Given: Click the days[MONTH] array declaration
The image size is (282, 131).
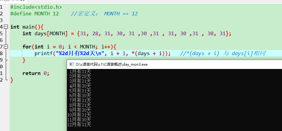Looking at the screenshot, I should point(127,34).
